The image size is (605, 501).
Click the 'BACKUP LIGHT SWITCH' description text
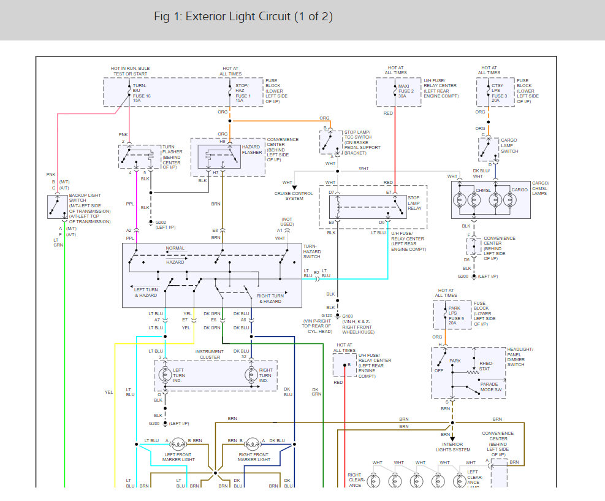tap(89, 208)
